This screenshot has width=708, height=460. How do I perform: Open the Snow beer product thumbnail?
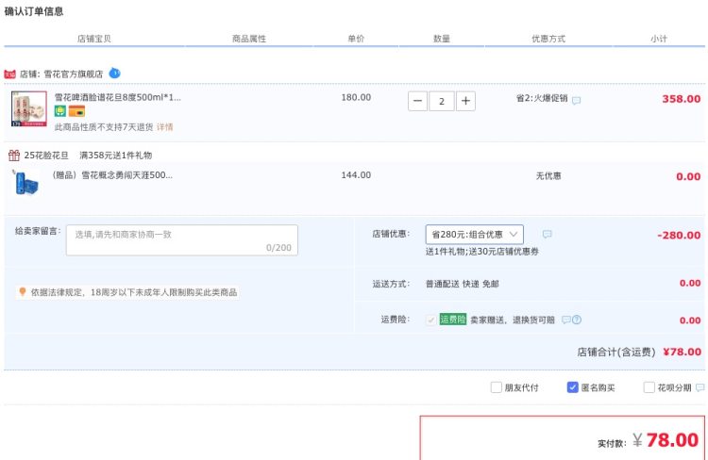coord(29,108)
